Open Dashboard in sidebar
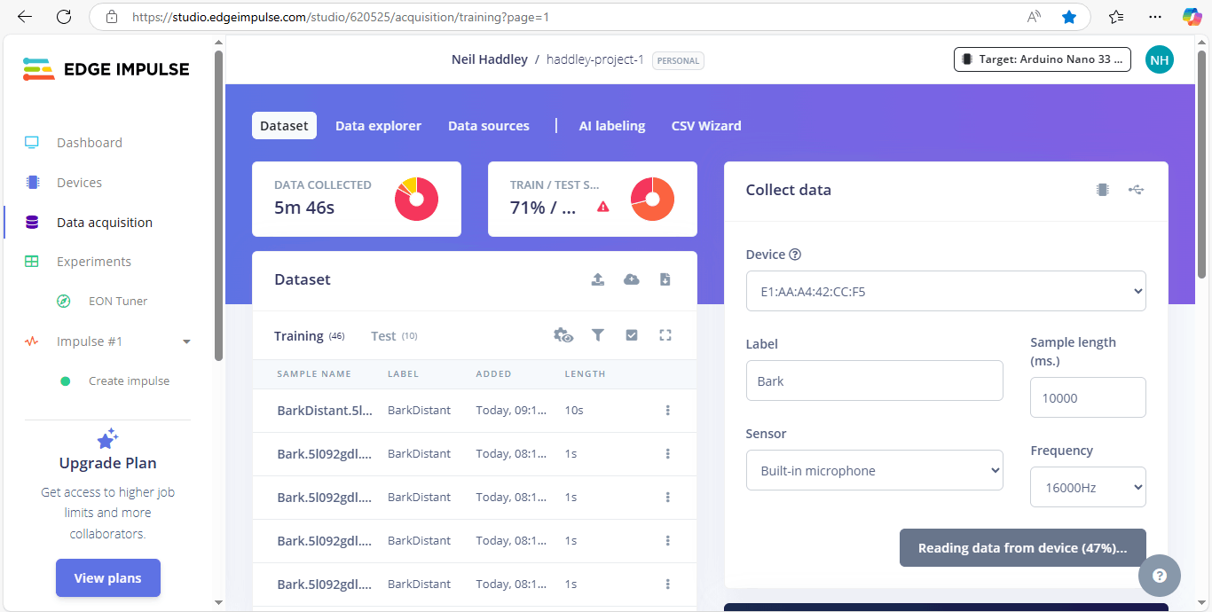 coord(90,143)
